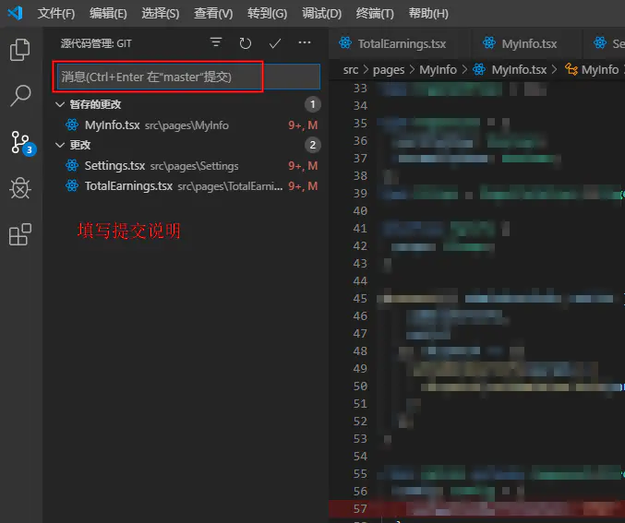Switch to the MyInfo.tsx editor tab
This screenshot has height=523, width=625.
pos(526,43)
